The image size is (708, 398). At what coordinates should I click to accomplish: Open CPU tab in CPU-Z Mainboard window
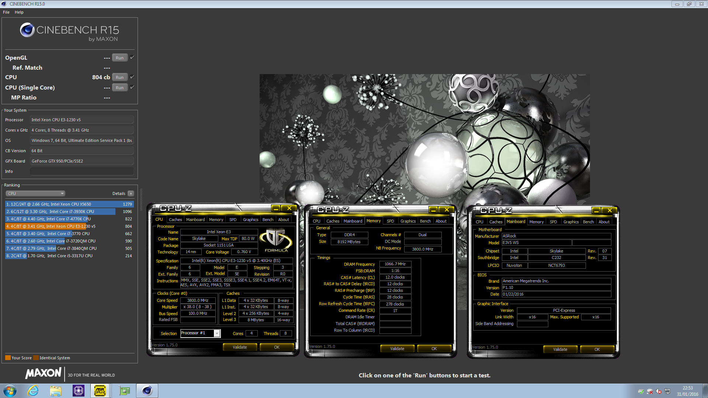pos(479,222)
